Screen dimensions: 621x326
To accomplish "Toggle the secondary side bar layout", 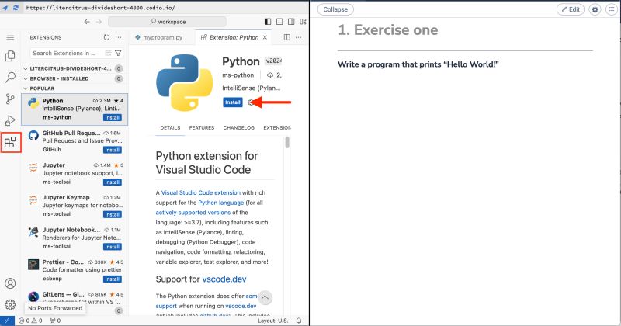I will tap(291, 22).
